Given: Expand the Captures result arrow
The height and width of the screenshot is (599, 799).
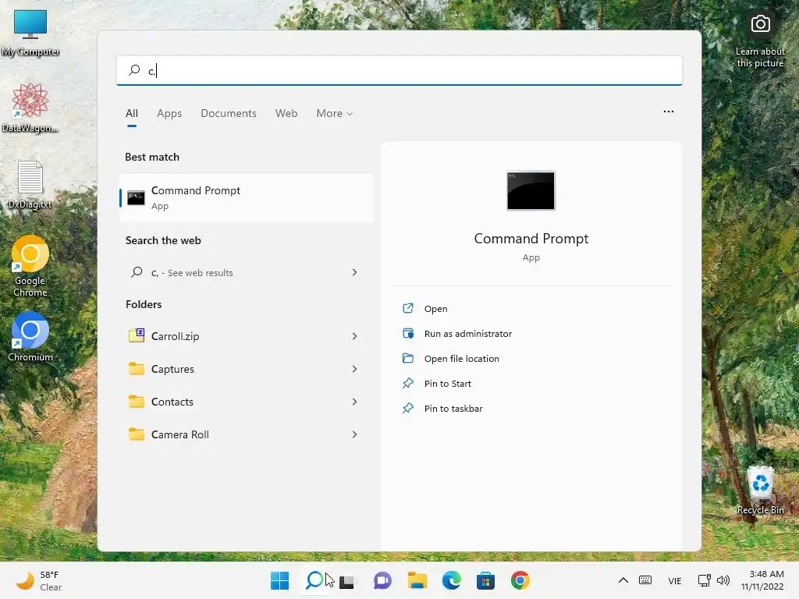Looking at the screenshot, I should tap(355, 369).
